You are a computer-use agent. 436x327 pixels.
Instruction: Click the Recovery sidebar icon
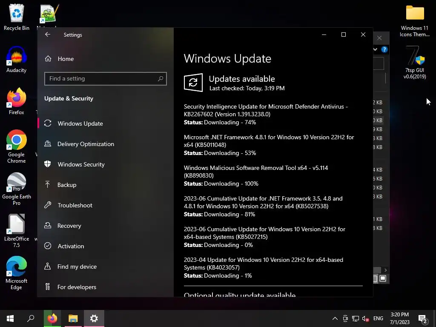click(48, 226)
